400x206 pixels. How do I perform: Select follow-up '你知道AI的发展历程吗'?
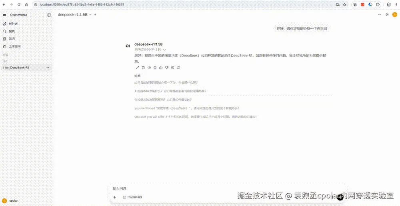[163, 100]
